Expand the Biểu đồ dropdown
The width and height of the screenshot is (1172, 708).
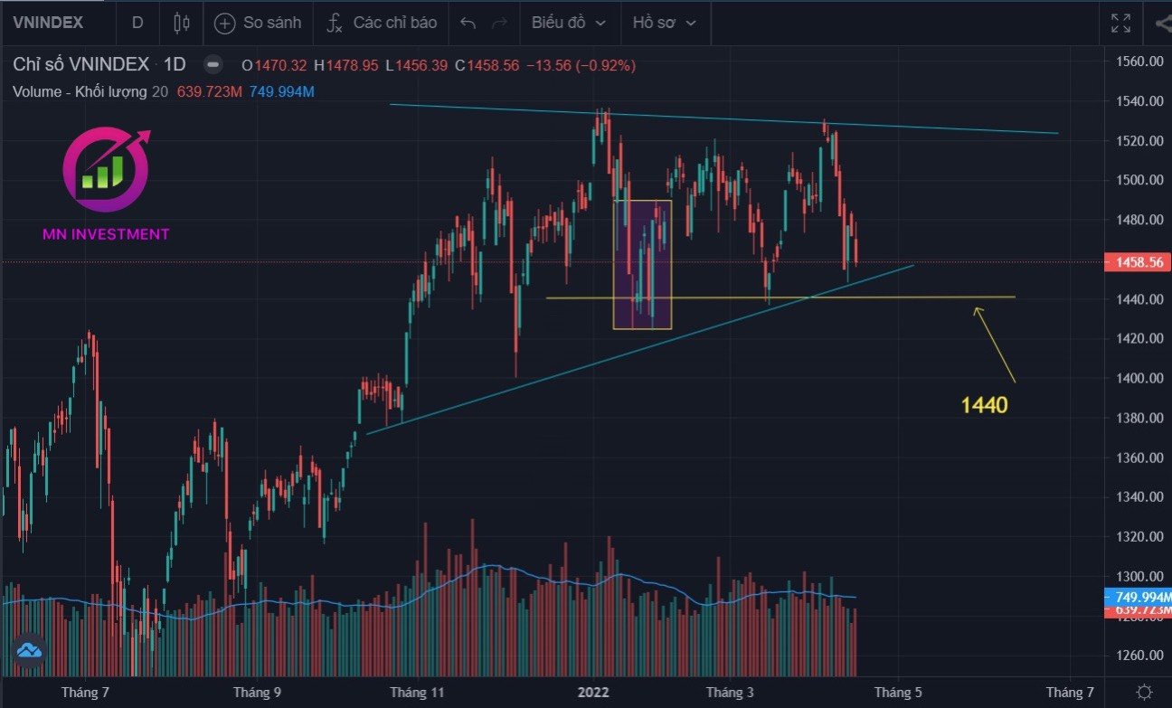tap(569, 23)
